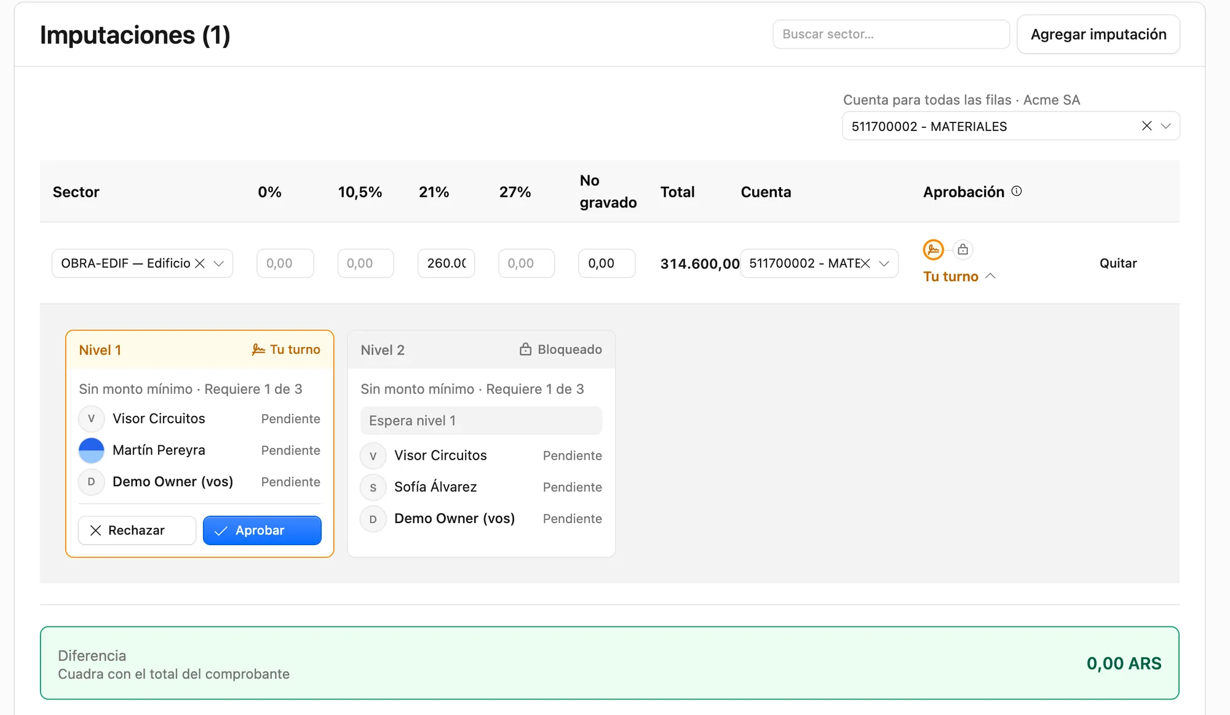This screenshot has height=715, width=1230.
Task: Click Martín Pereyra's blue avatar
Action: tap(91, 450)
